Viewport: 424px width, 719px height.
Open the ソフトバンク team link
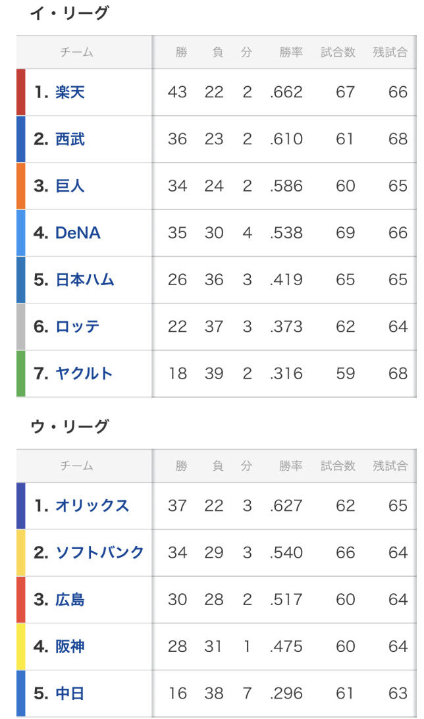point(99,552)
